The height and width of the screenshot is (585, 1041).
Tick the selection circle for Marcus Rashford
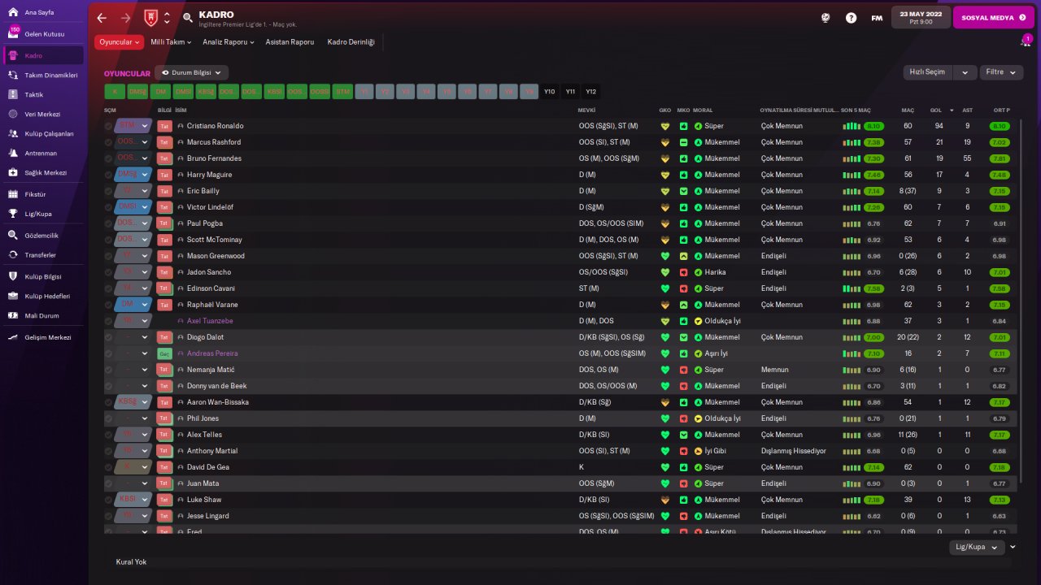[109, 142]
